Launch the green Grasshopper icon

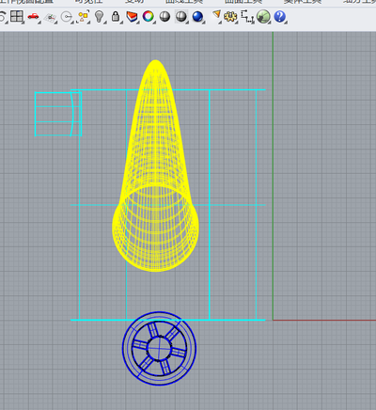[x=263, y=16]
